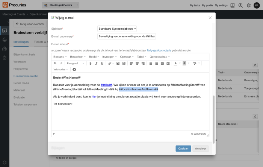Save the e-mail with Opslaan
Screen dimensions: 263x167
(183, 149)
